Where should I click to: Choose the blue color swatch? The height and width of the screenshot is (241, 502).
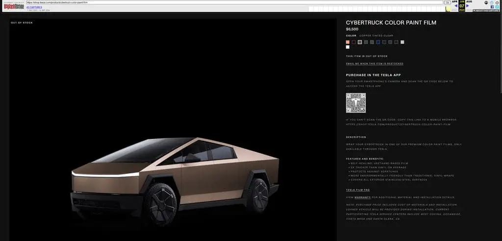coord(378,42)
